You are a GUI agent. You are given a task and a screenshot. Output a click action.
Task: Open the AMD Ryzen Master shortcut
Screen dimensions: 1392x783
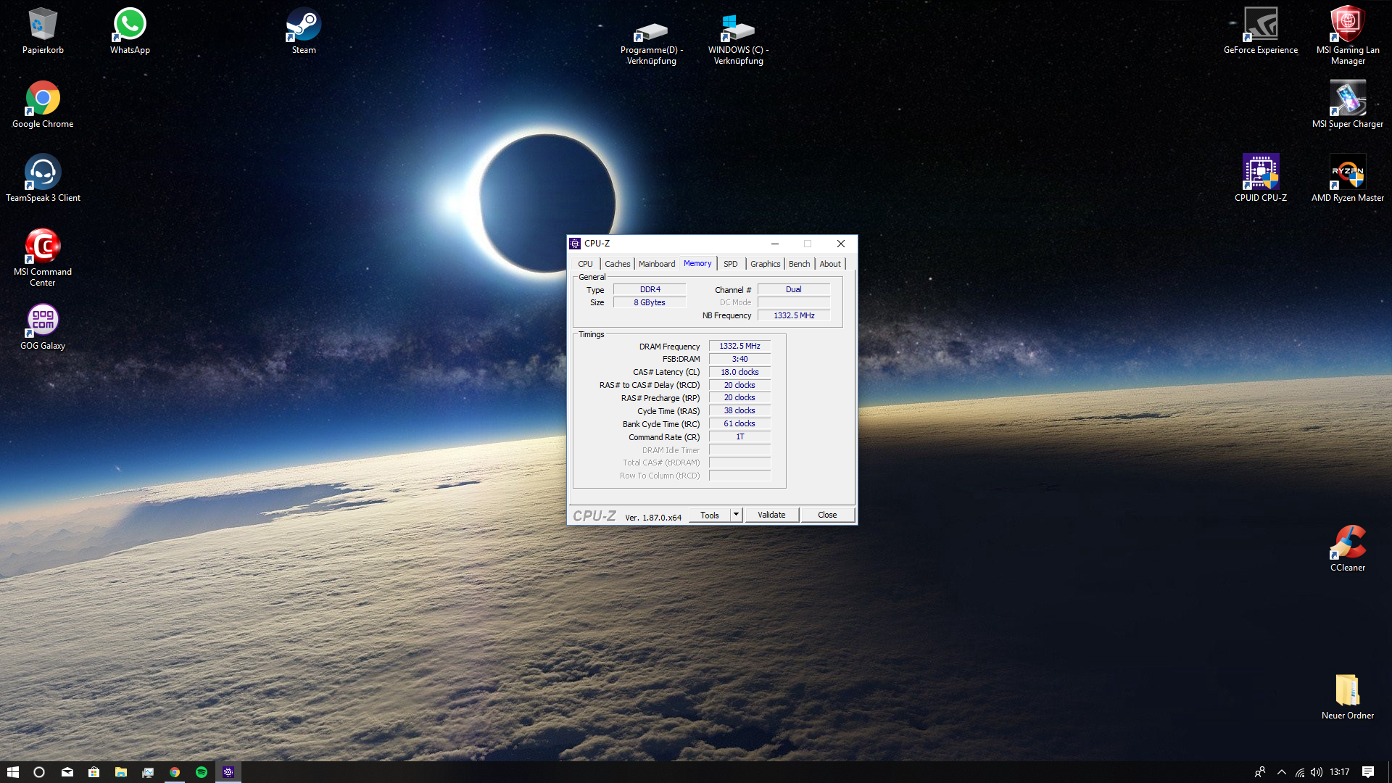point(1347,173)
